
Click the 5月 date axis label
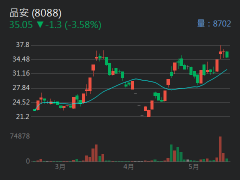[x=193, y=166]
